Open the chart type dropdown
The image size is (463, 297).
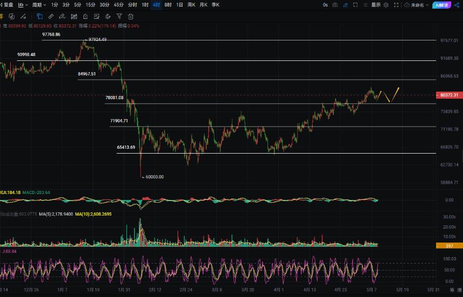(23, 5)
